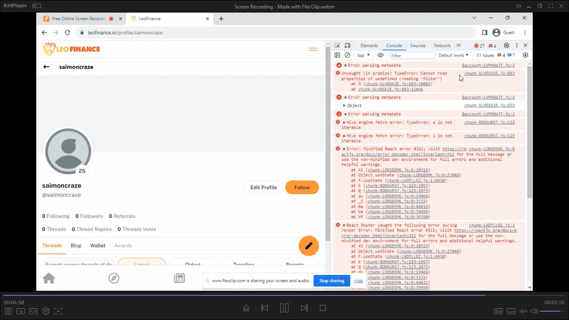569x320 pixels.
Task: Switch to the Elements tab
Action: (369, 45)
